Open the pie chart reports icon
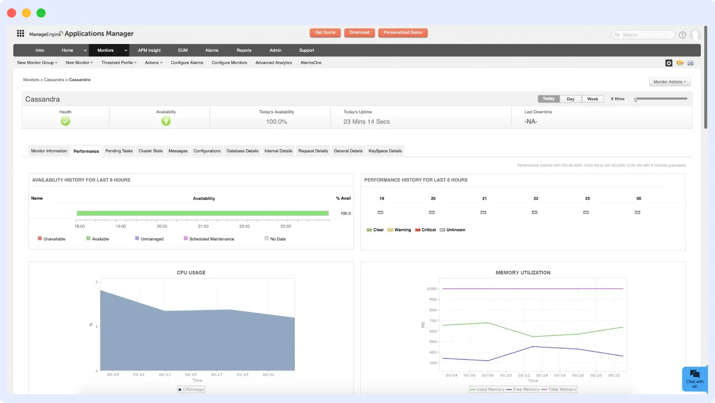This screenshot has height=403, width=715. click(x=679, y=63)
